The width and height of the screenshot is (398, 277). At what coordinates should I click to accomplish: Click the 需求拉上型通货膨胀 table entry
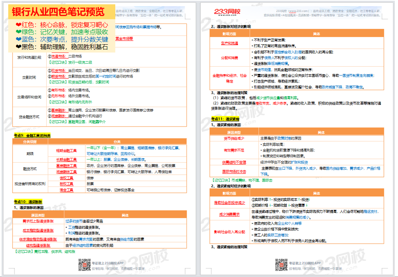point(38,221)
